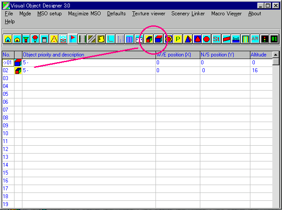The height and width of the screenshot is (210, 282).
Task: Select the green P icon
Action: click(178, 39)
